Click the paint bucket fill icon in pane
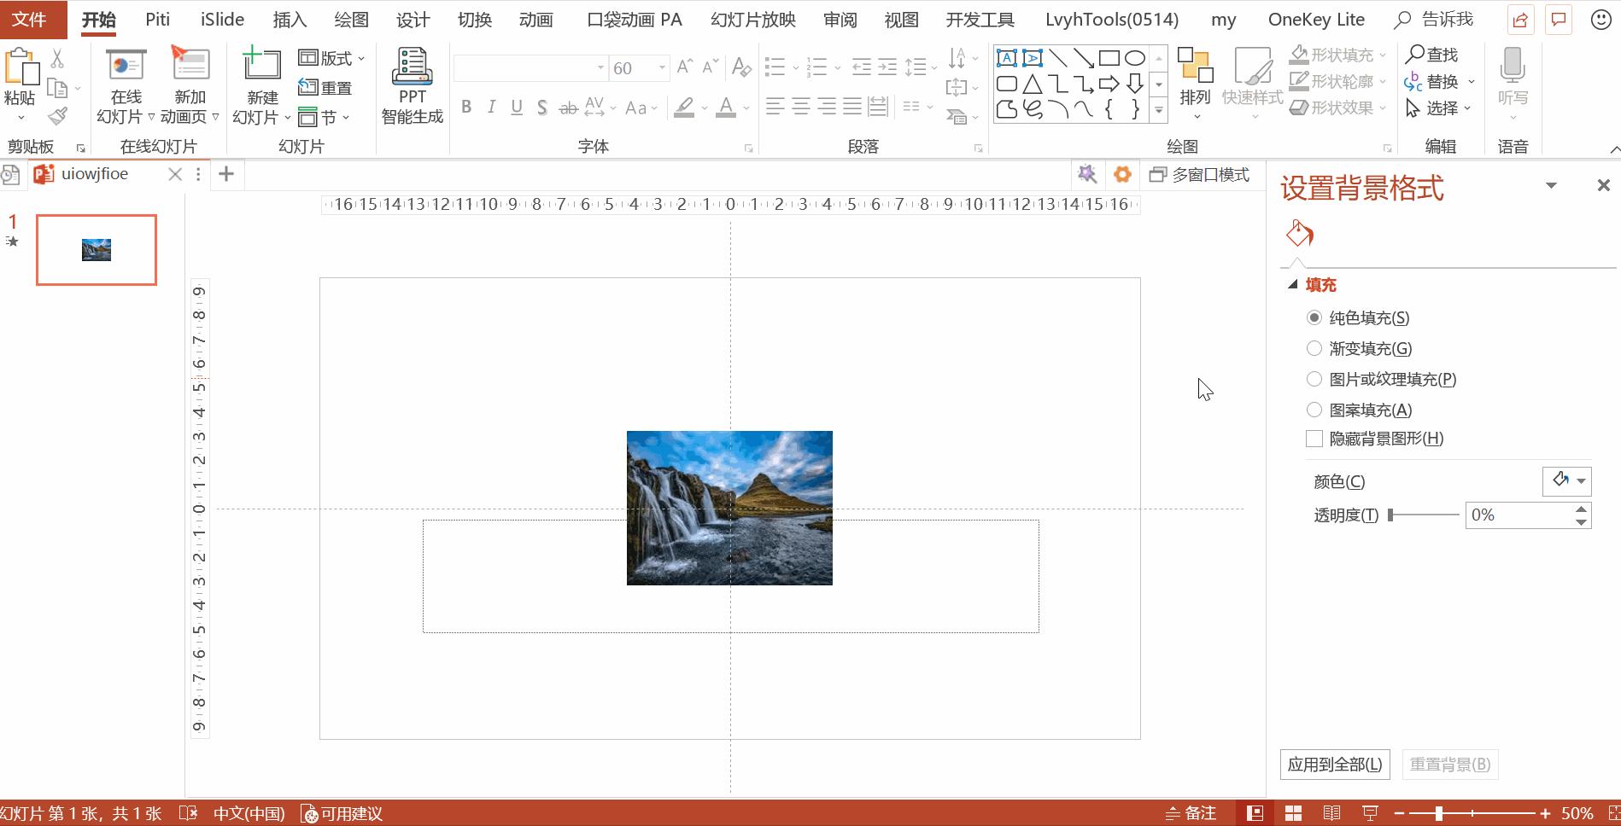This screenshot has width=1621, height=826. coord(1299,233)
